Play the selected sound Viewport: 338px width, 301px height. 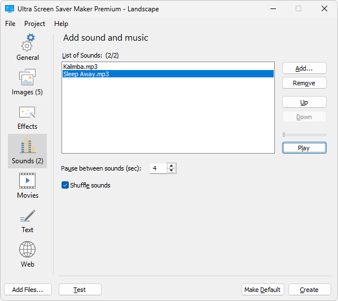pos(304,148)
